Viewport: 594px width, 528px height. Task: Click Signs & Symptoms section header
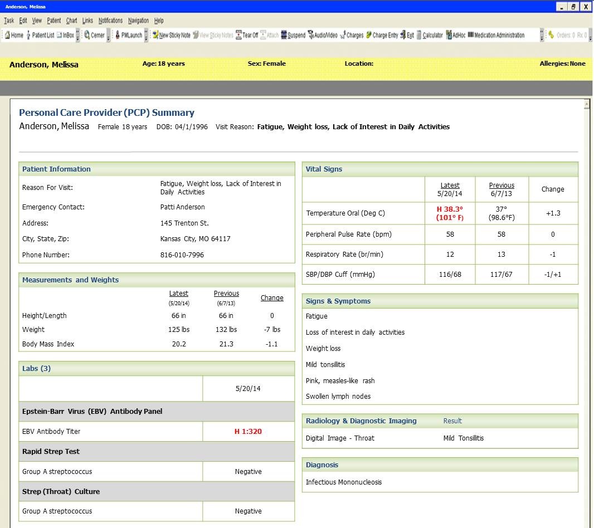[x=440, y=301]
